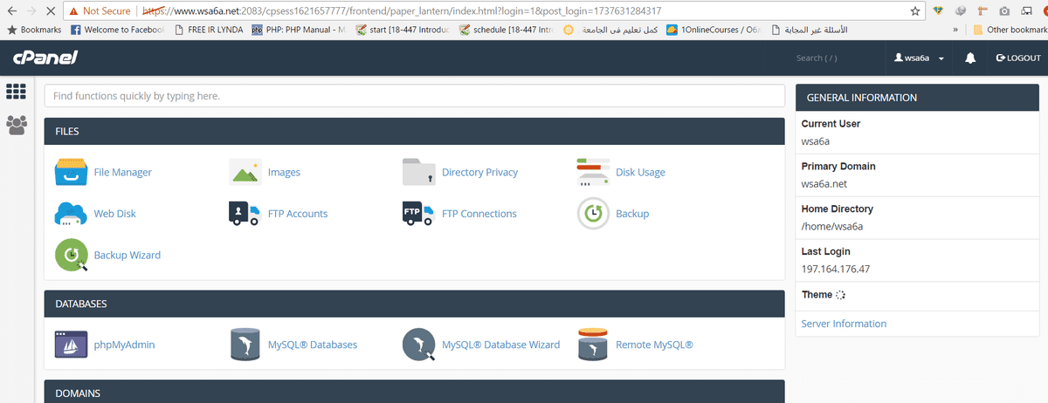Open the MySQL Database Wizard icon
The height and width of the screenshot is (403, 1048).
419,345
